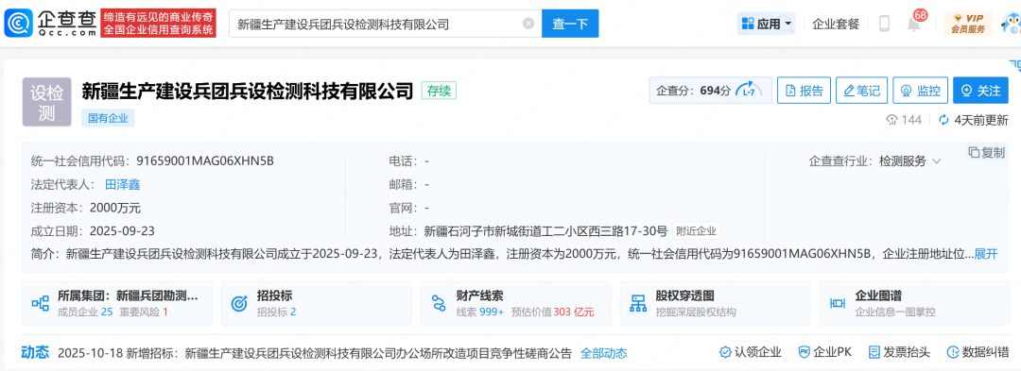Click the L-7 score level gauge icon
This screenshot has width=1021, height=371.
[749, 91]
